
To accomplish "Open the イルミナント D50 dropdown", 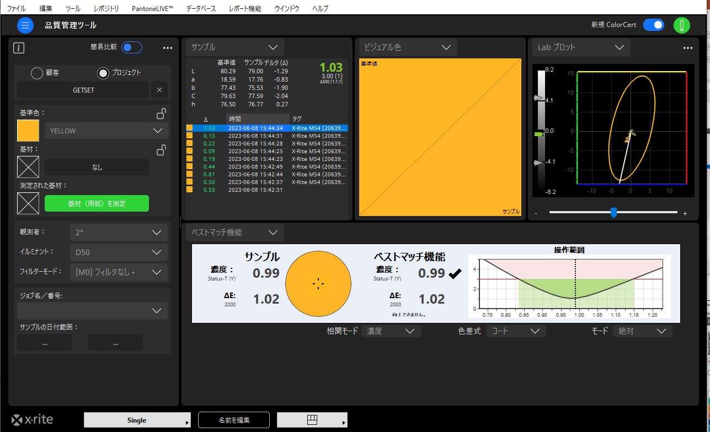I will click(119, 252).
